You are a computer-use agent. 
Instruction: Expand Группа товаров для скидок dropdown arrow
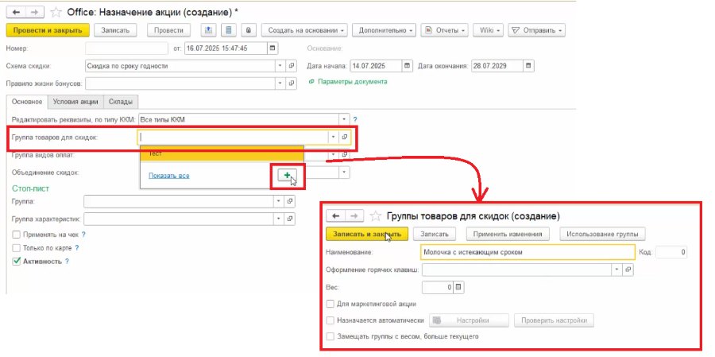tap(334, 137)
